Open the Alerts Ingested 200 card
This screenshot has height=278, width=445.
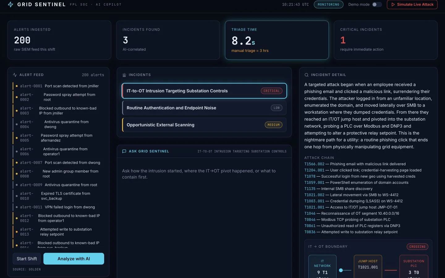[59, 40]
